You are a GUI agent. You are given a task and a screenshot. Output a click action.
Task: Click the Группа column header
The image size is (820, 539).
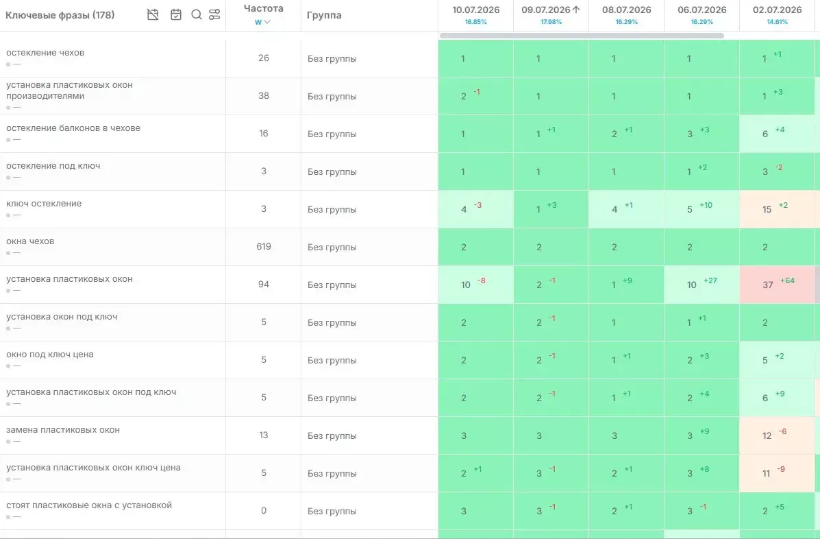point(324,15)
